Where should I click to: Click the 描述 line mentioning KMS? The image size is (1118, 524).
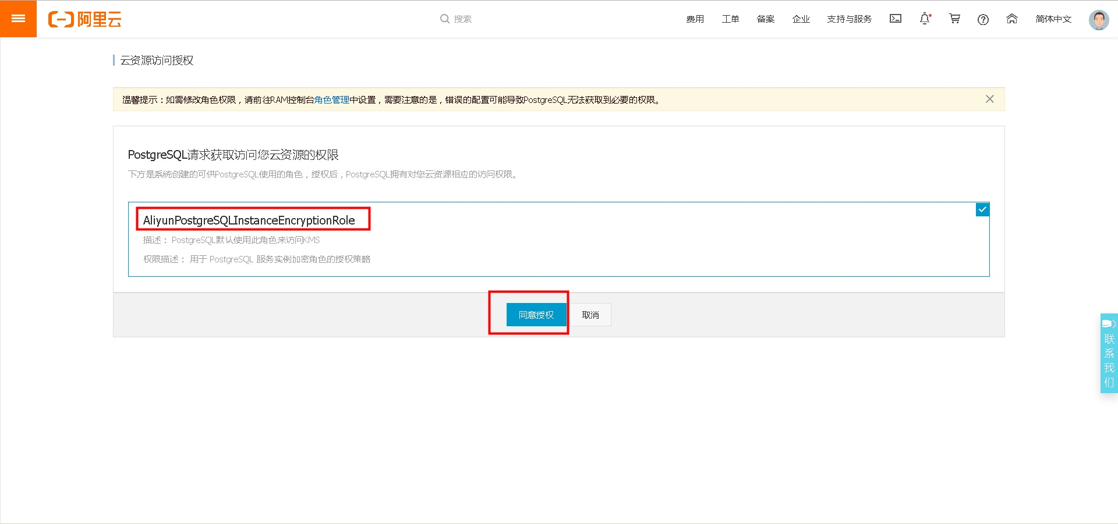[x=232, y=240]
